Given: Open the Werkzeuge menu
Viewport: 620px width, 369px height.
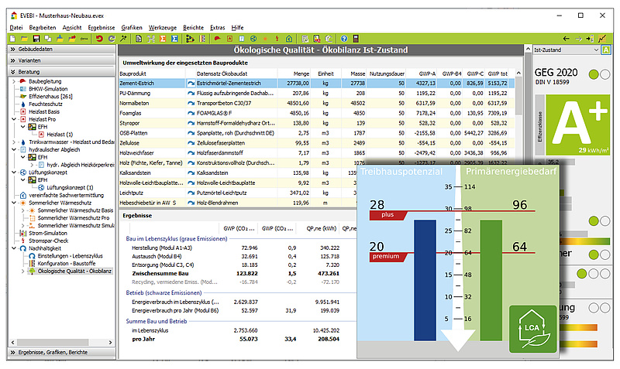Looking at the screenshot, I should coord(163,28).
